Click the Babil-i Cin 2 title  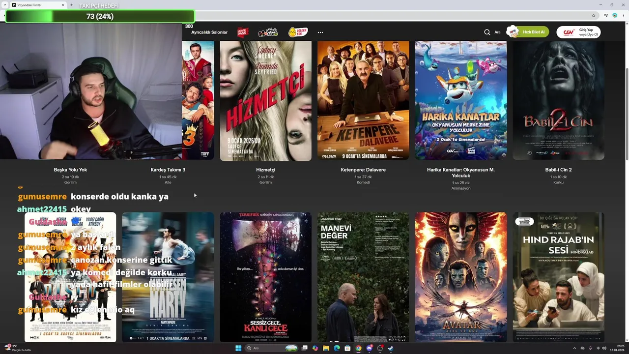click(x=558, y=170)
